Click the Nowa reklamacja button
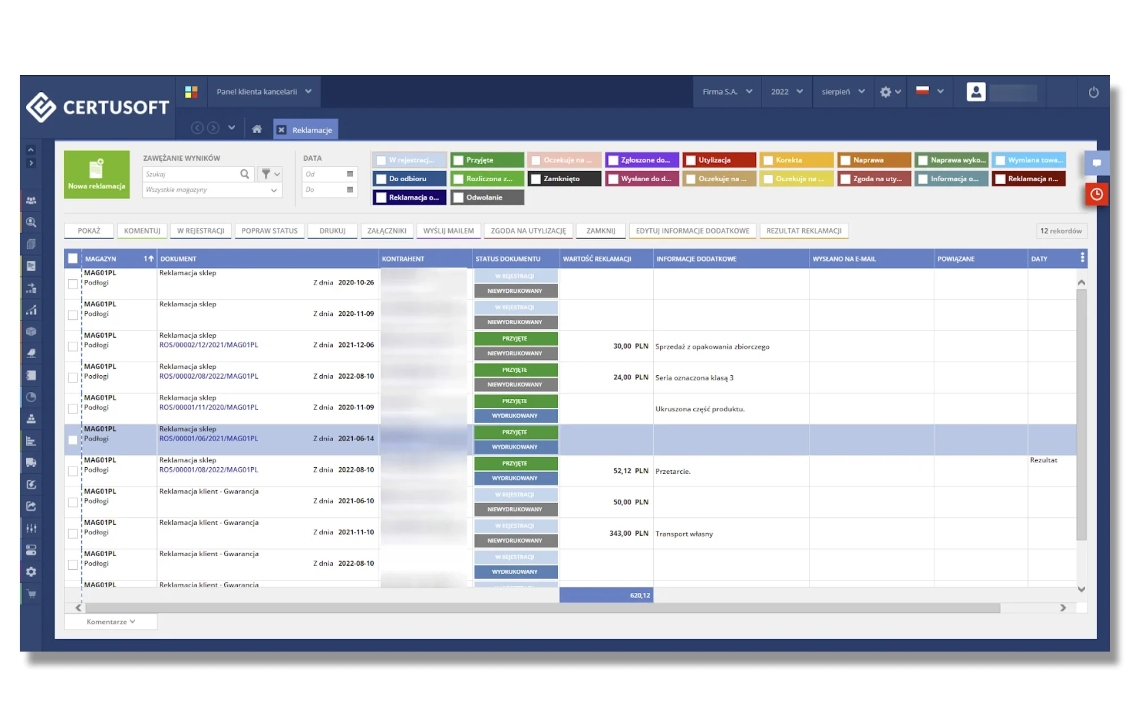 97,174
